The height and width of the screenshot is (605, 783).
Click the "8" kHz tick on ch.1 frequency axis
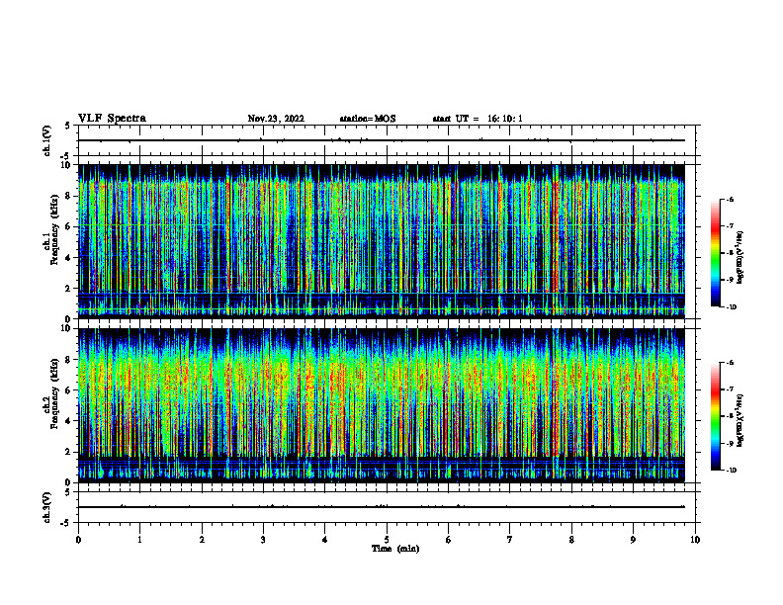(x=70, y=196)
